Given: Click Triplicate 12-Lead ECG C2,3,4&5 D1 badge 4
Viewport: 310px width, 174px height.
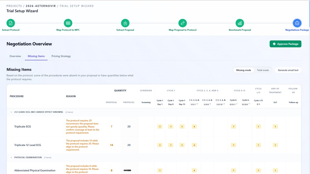Looking at the screenshot, I should click(x=194, y=145).
